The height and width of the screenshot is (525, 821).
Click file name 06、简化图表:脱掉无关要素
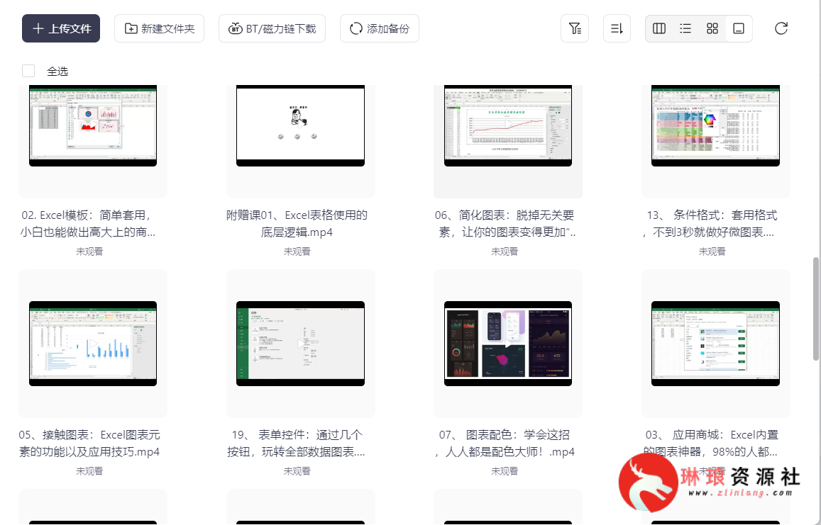[506, 223]
